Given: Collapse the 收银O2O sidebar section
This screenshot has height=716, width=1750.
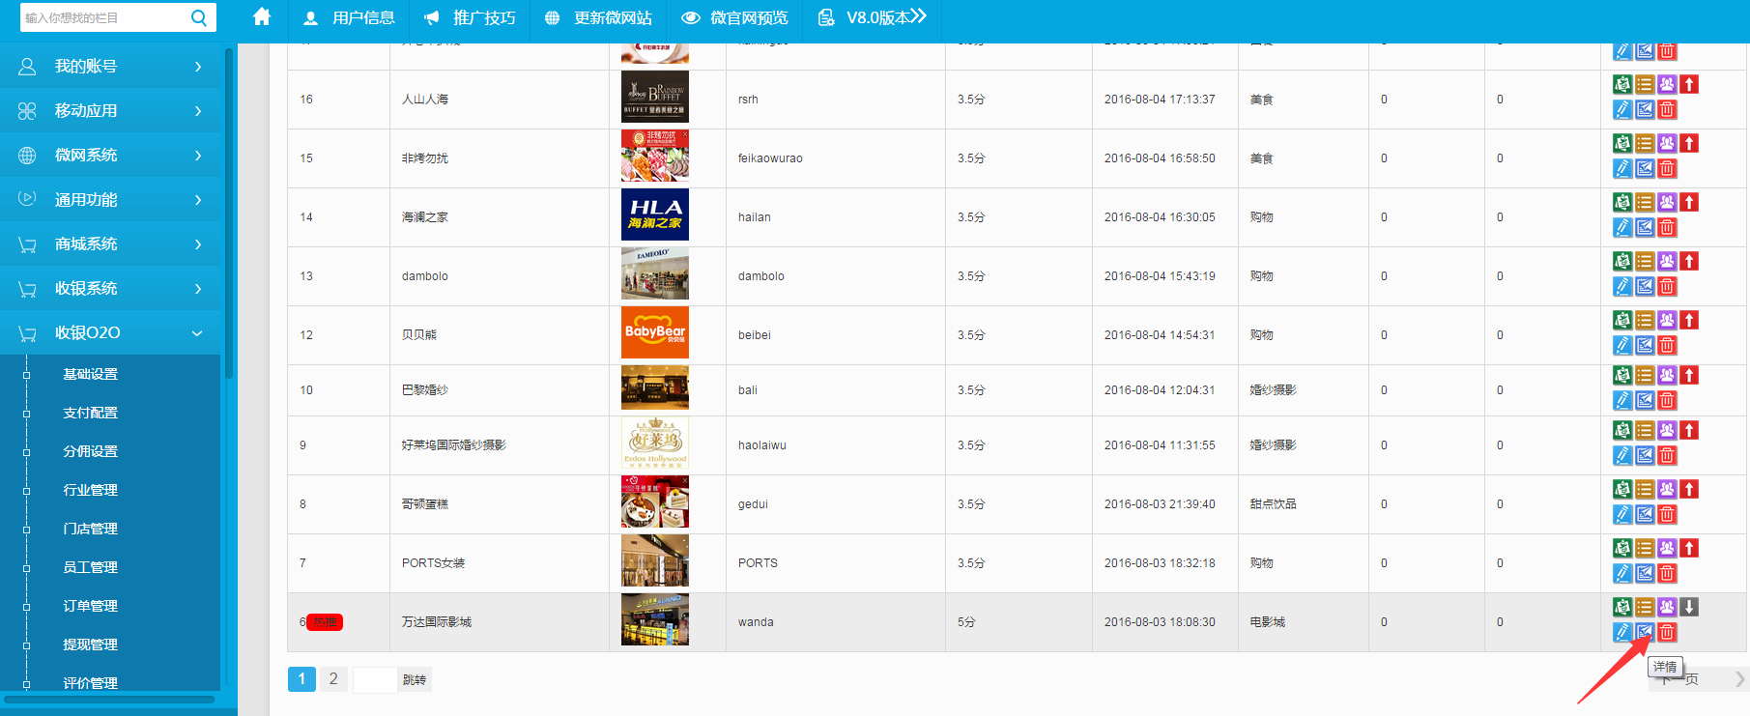Looking at the screenshot, I should coord(110,332).
